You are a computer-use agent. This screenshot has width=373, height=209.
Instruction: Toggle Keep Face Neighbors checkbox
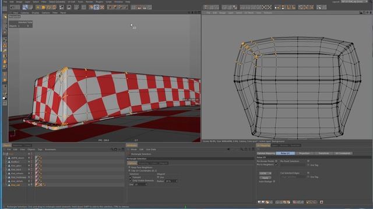point(129,167)
